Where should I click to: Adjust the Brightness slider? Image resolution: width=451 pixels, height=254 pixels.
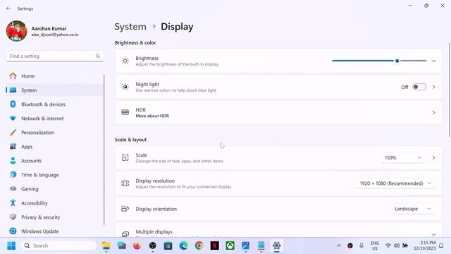[x=379, y=61]
